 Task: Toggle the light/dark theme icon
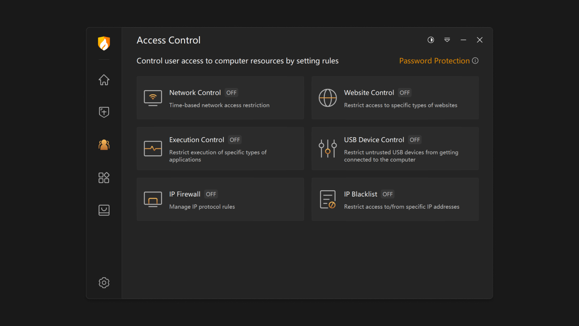(x=431, y=40)
